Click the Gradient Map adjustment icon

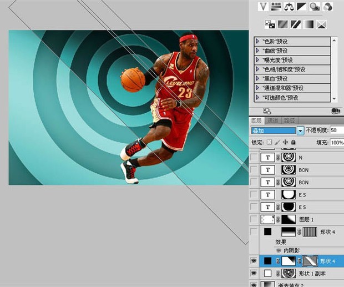(x=308, y=24)
